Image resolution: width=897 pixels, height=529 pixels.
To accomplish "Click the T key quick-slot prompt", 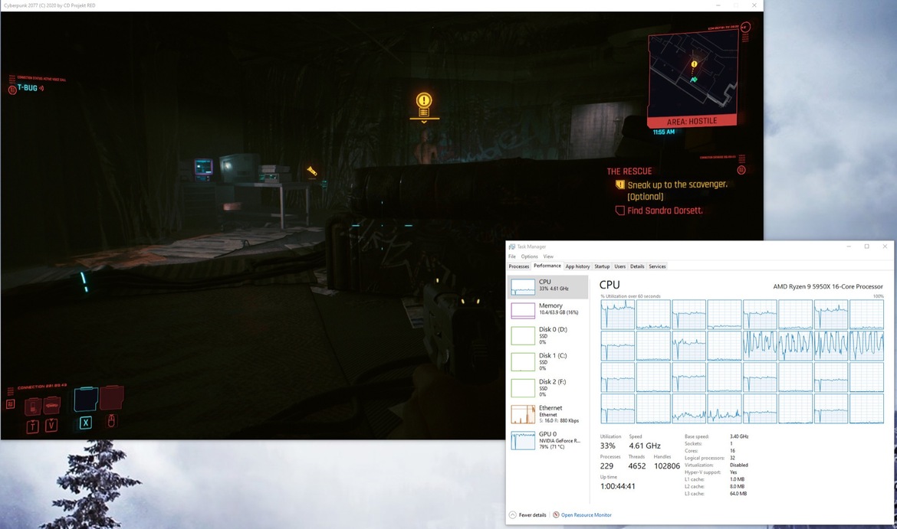I will coord(33,426).
